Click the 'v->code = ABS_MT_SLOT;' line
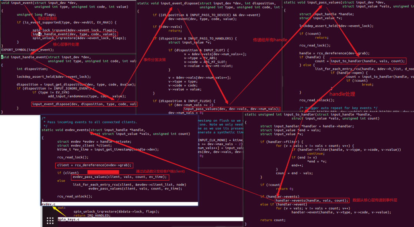 coord(206,62)
